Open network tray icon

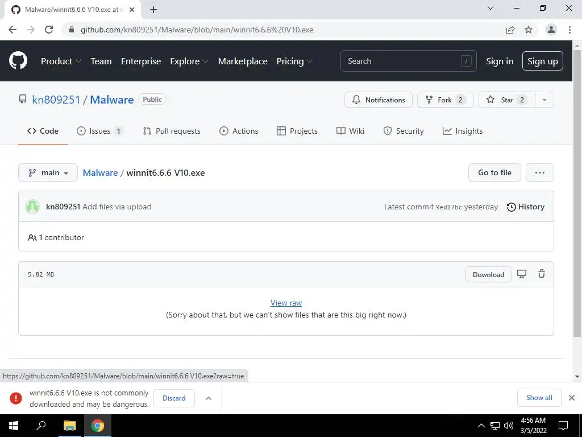click(x=495, y=426)
